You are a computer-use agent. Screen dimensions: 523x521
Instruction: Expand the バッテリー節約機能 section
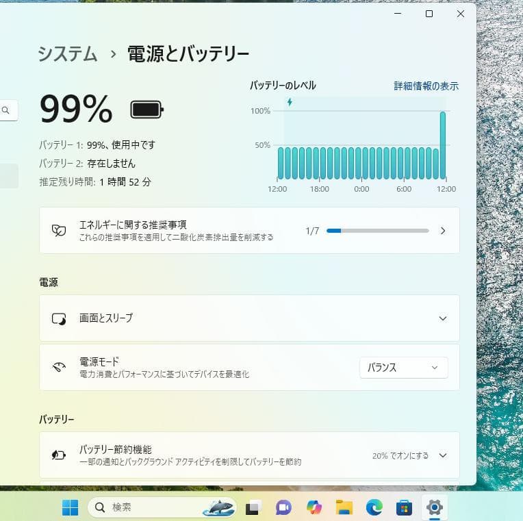(443, 455)
